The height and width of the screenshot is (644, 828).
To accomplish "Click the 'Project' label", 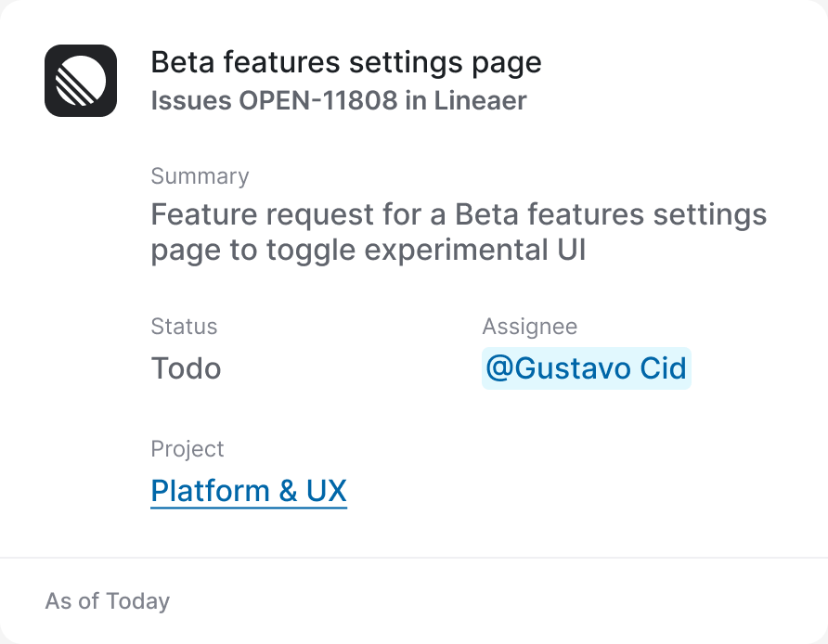I will tap(187, 449).
